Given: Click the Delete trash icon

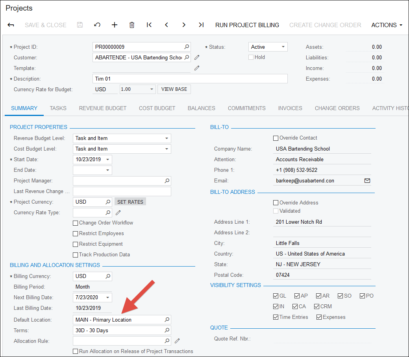Looking at the screenshot, I should pos(131,25).
